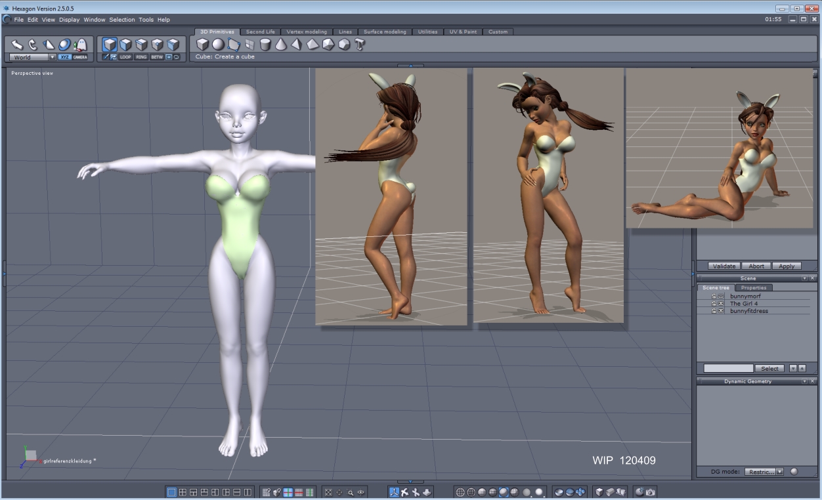The width and height of the screenshot is (822, 500).
Task: Choose the Cylinder primitive icon
Action: click(x=265, y=44)
